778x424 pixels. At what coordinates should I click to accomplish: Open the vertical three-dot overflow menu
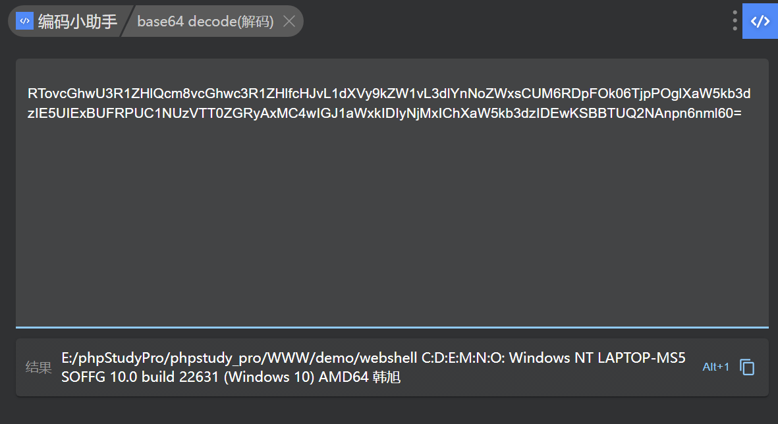coord(735,20)
